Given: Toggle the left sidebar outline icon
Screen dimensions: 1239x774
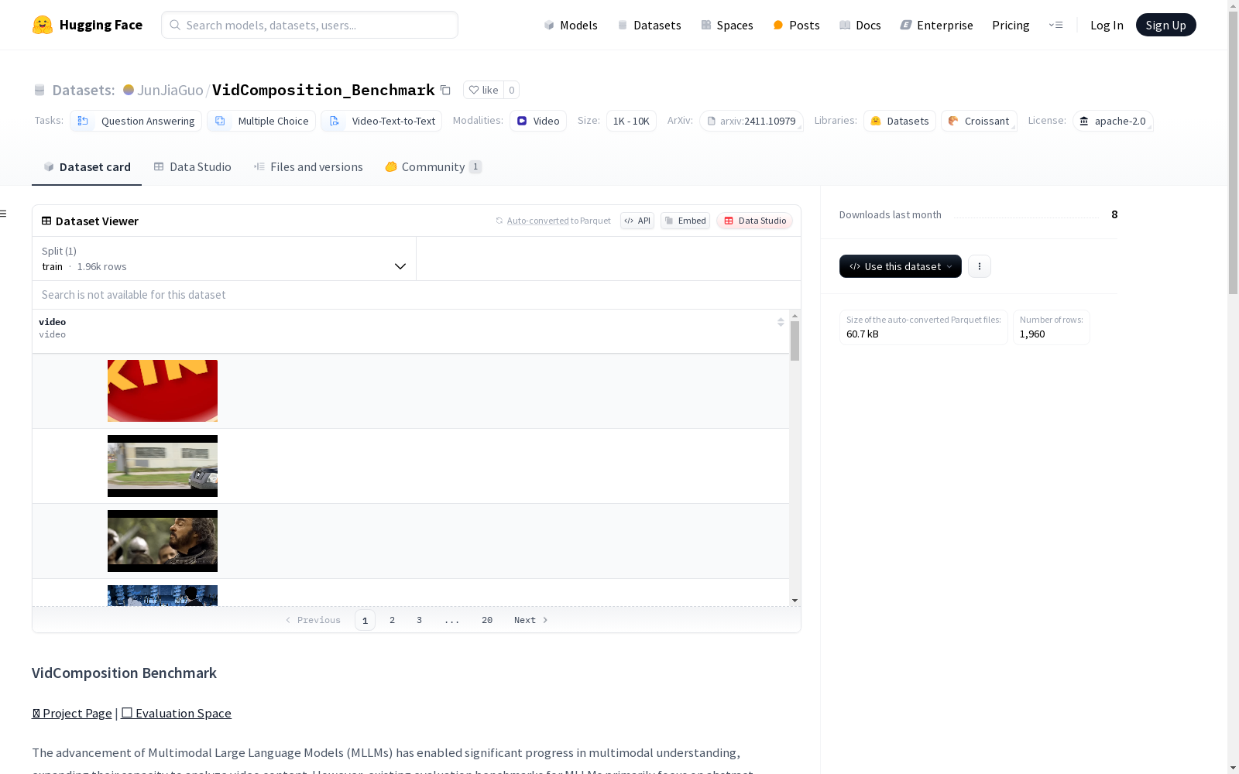Looking at the screenshot, I should 4,214.
